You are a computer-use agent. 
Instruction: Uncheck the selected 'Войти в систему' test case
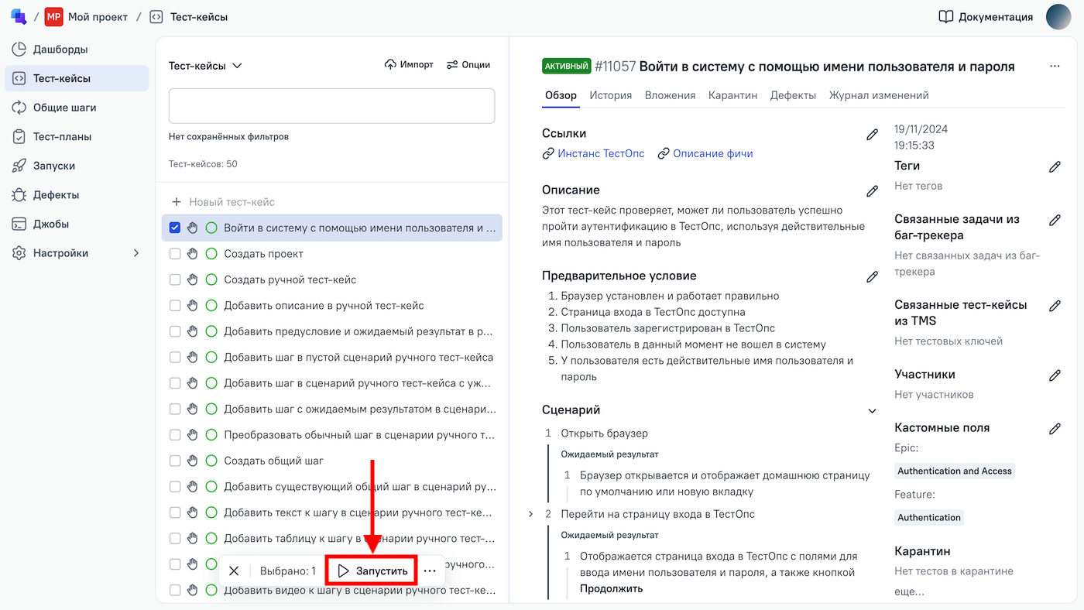tap(175, 228)
